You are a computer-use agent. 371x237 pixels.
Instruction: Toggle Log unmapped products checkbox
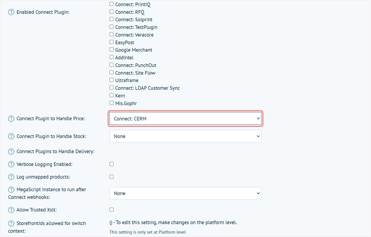tap(112, 177)
